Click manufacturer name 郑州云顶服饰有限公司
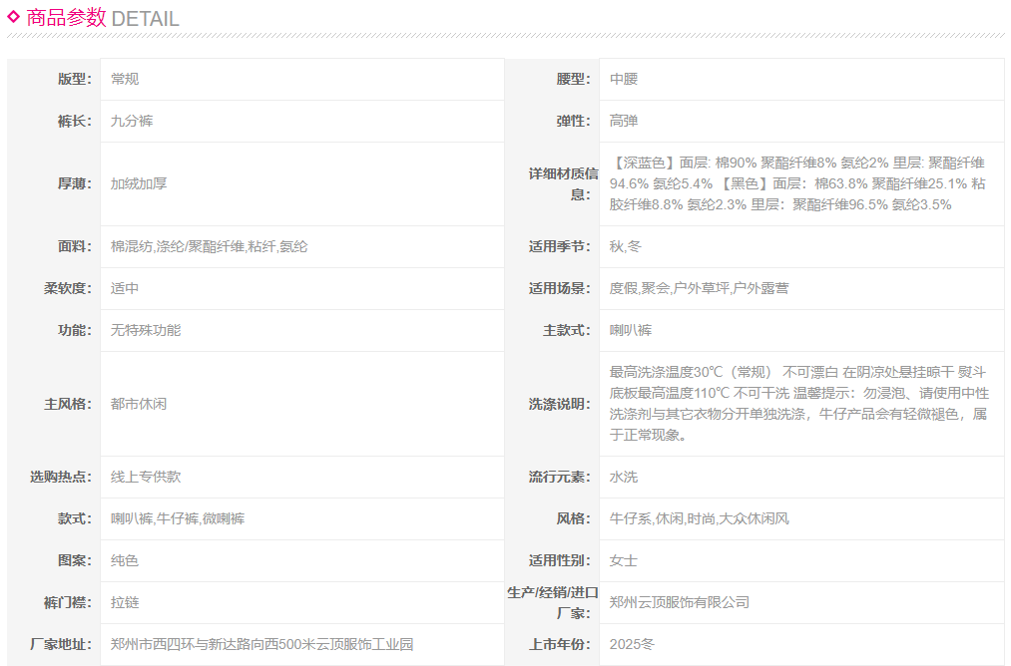This screenshot has width=1011, height=666. click(680, 602)
